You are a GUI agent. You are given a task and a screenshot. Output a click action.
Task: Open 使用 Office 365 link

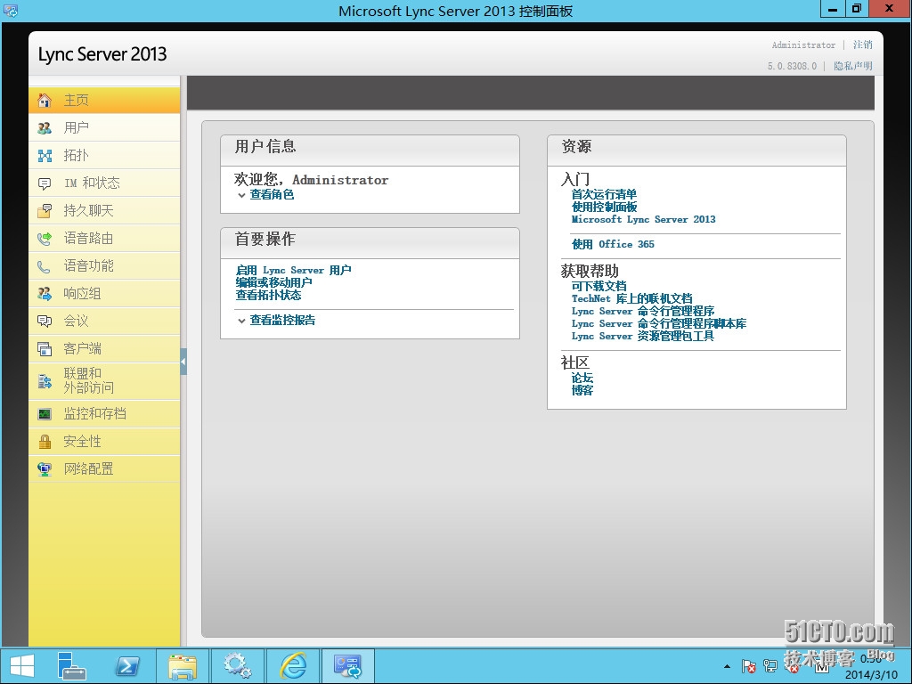613,244
